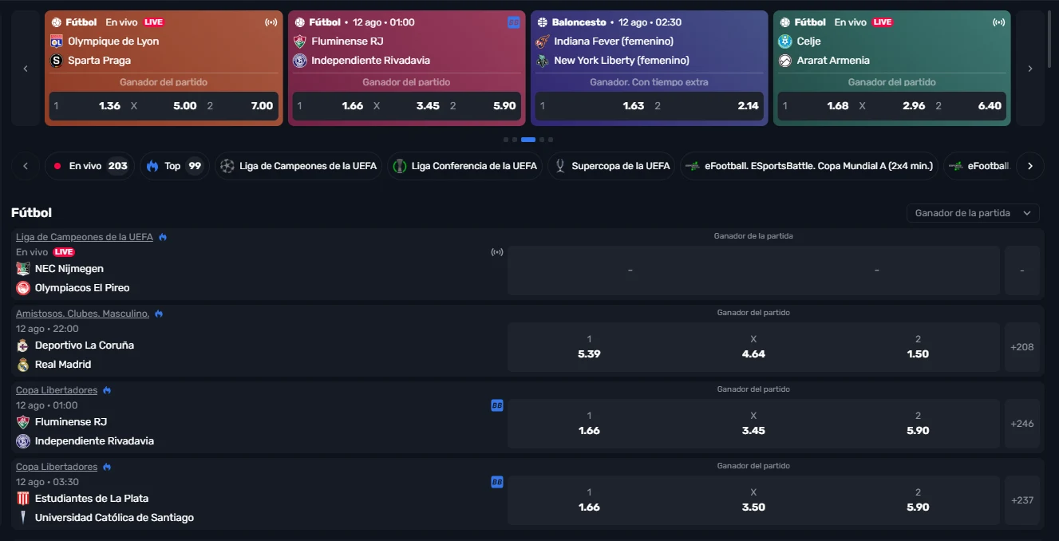Click the Real Madrid crest
Screen dimensions: 1059x541
23,365
